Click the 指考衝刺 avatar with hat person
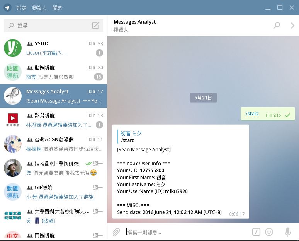The width and height of the screenshot is (299, 241). [13, 168]
